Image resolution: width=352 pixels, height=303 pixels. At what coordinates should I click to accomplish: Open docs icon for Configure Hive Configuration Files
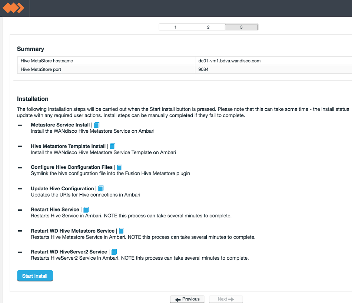pyautogui.click(x=120, y=167)
